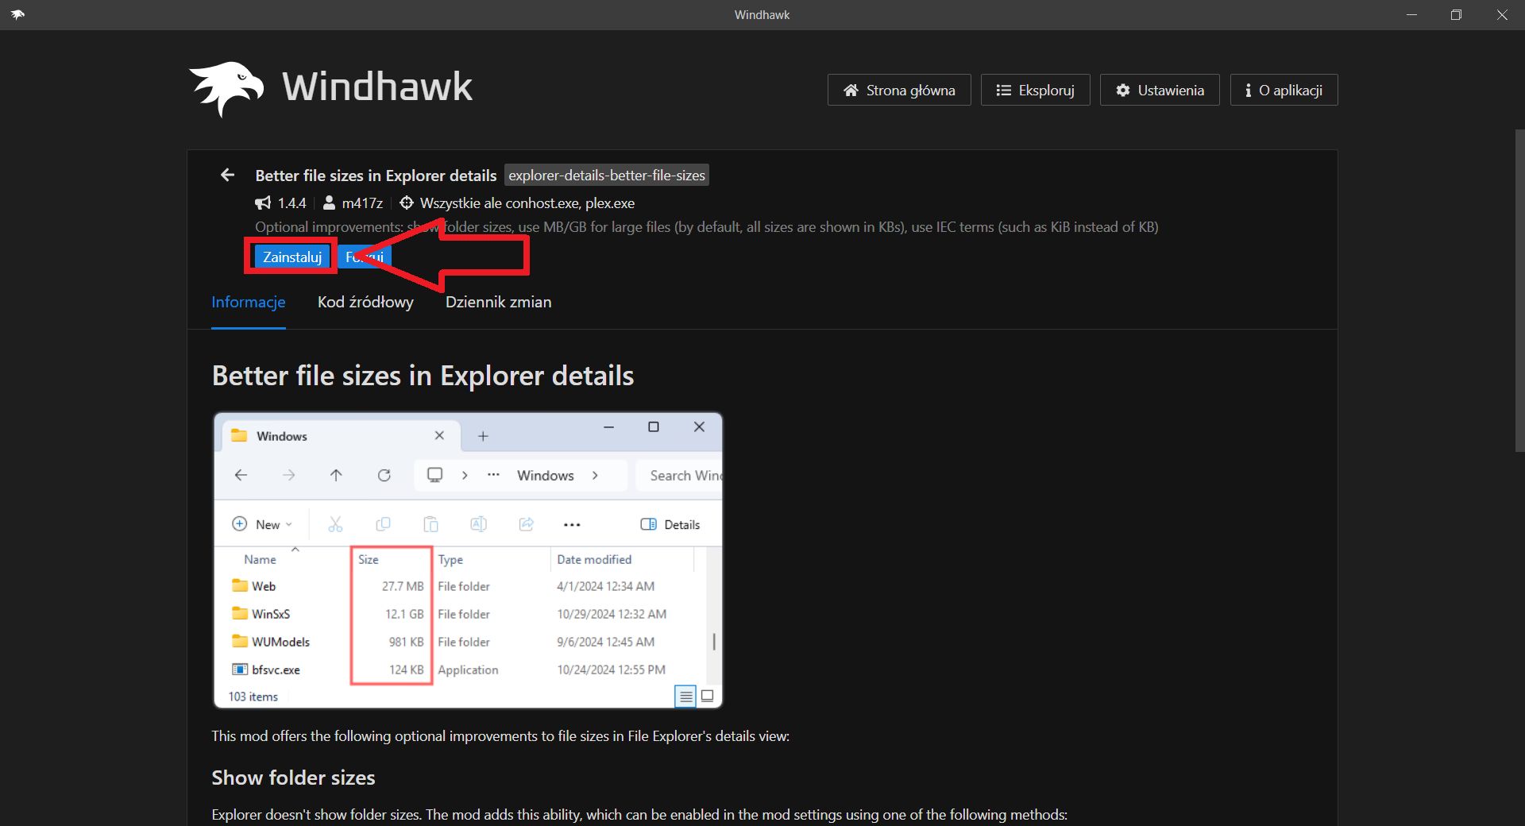Click the large readme heading above the screenshot
This screenshot has width=1525, height=826.
point(423,376)
